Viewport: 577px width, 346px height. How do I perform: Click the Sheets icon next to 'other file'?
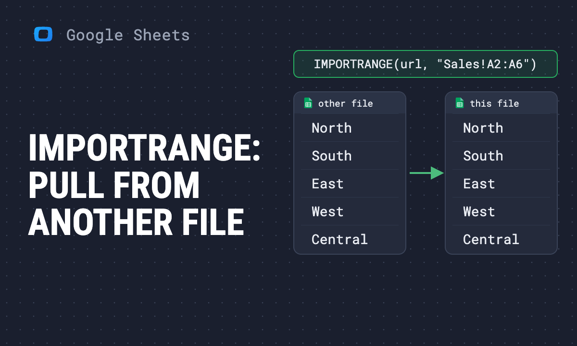308,103
